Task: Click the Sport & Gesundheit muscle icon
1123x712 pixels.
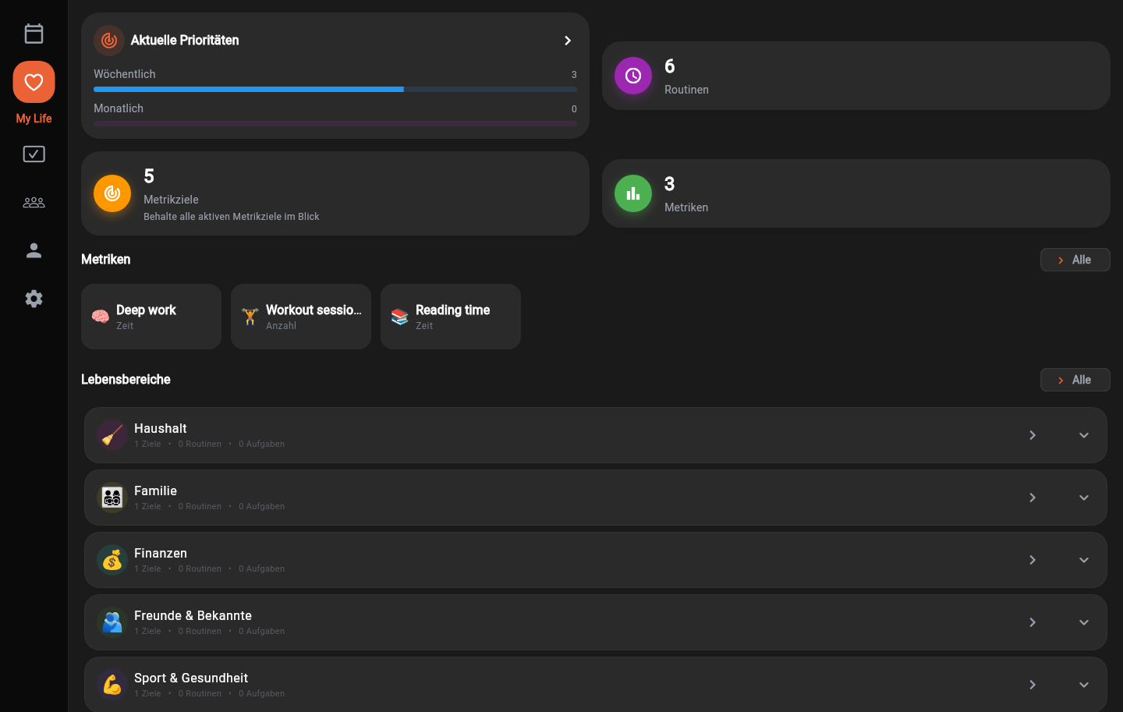Action: click(112, 685)
